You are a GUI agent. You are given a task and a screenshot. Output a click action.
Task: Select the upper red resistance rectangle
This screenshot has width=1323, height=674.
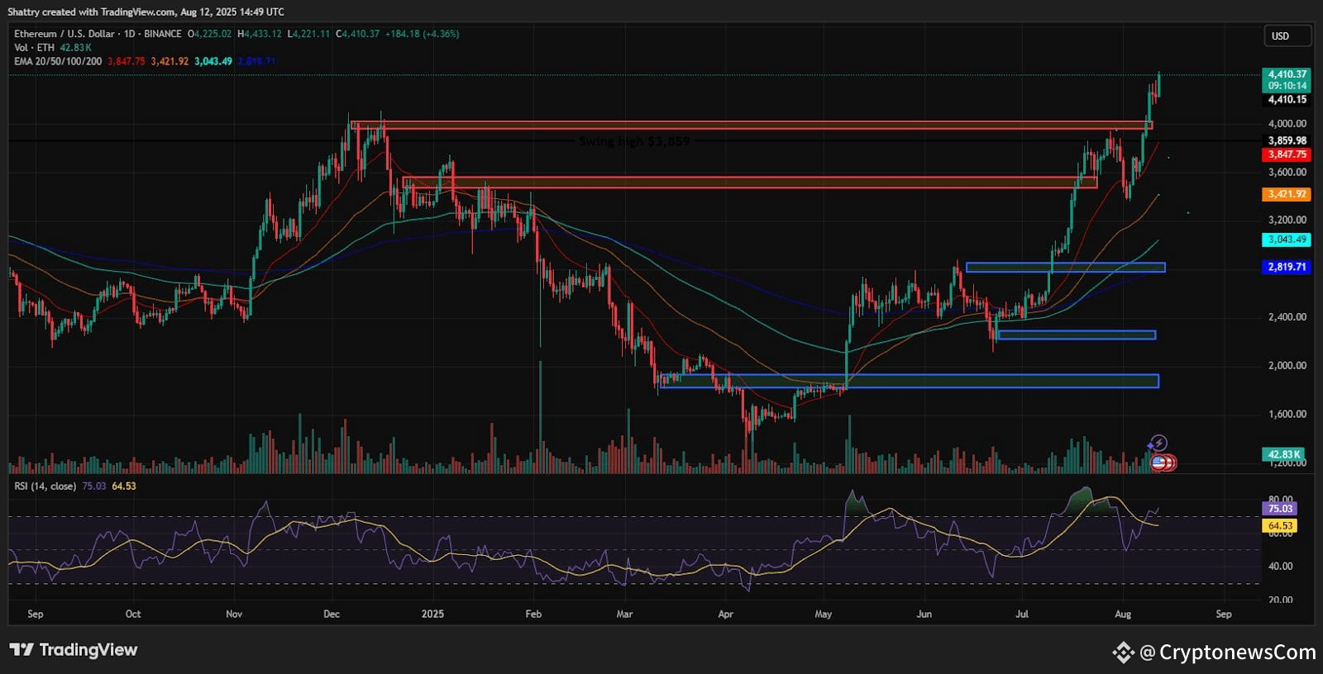(752, 126)
